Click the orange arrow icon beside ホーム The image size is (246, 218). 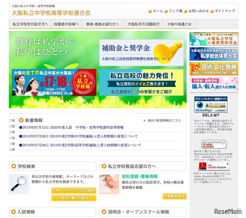[x=150, y=11]
